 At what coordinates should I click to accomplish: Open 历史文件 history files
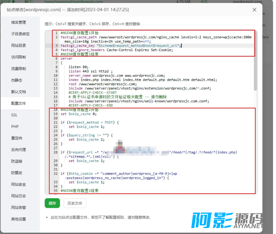(75, 203)
